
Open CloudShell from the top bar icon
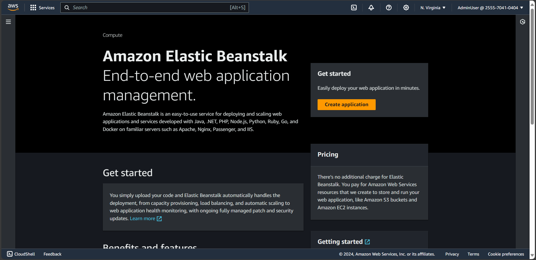point(354,8)
